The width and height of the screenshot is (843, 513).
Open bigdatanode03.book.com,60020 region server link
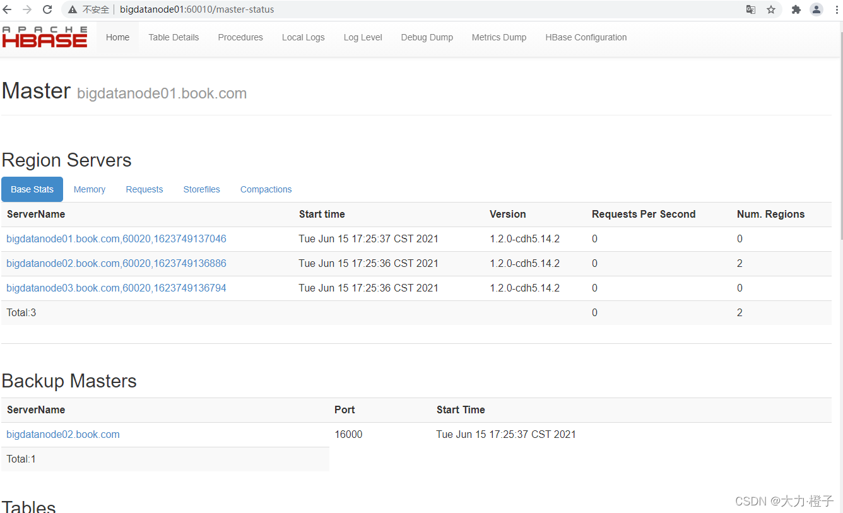(116, 288)
